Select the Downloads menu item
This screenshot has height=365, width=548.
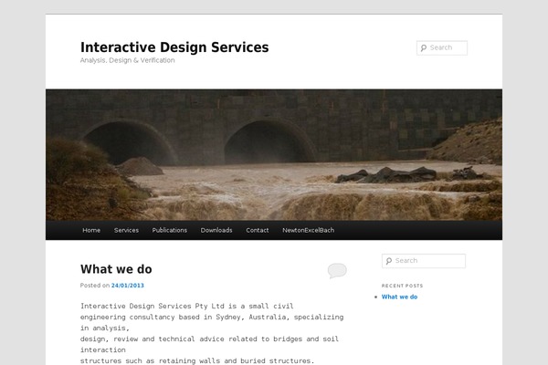216,230
